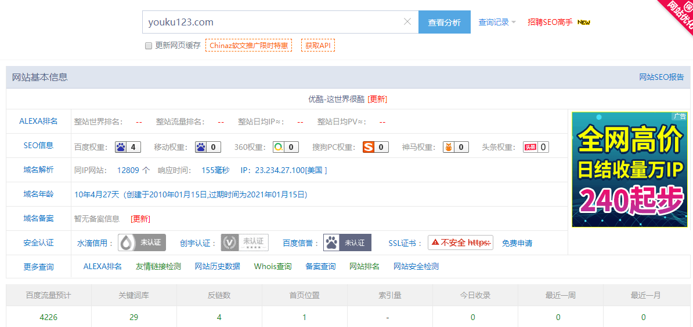Screen dimensions: 693x327
Task: Click [更新] next to the site title
Action: click(x=377, y=100)
